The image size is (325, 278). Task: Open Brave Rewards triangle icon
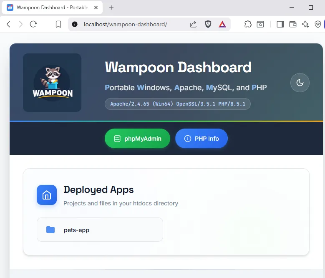(x=222, y=25)
